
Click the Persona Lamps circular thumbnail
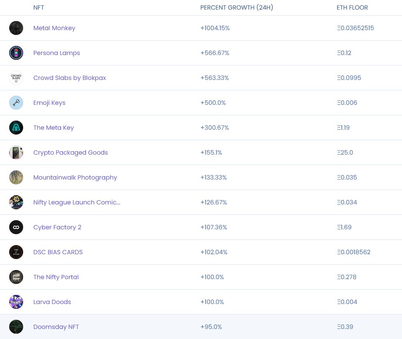(16, 52)
